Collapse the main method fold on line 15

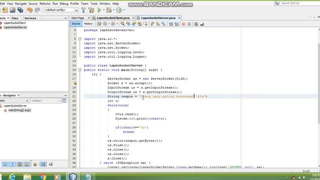(80, 70)
